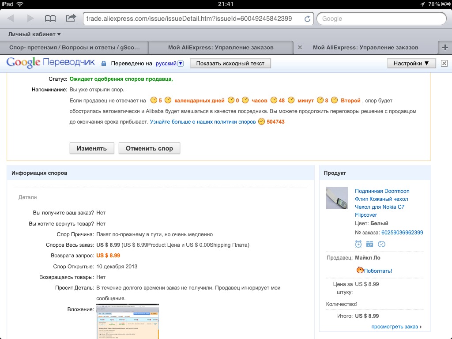Open a new tab with plus icon

coord(445,47)
